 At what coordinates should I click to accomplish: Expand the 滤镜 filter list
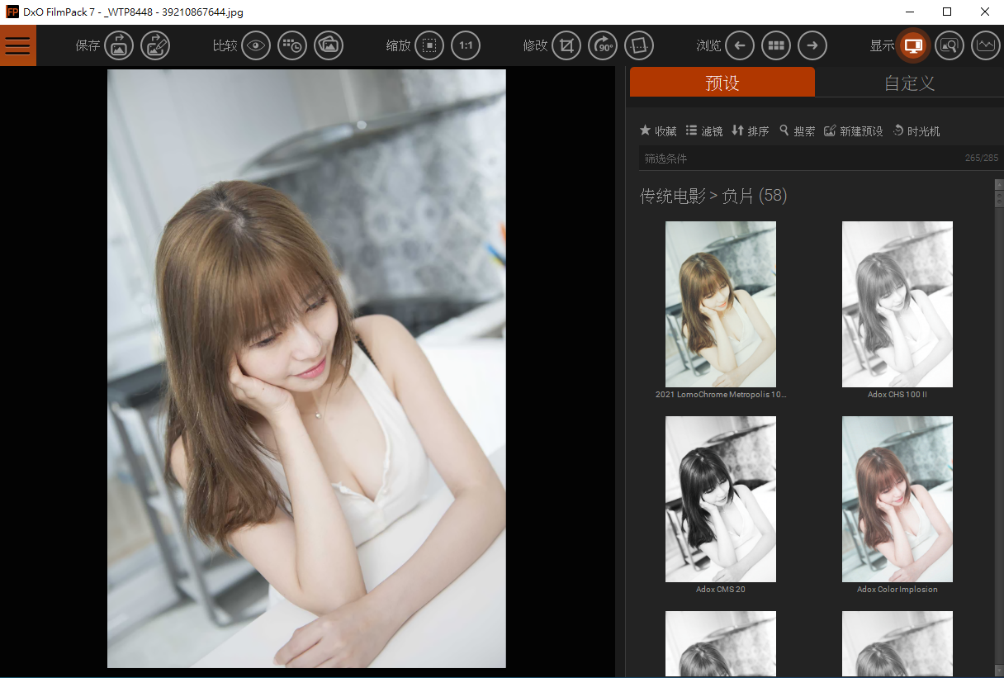(x=703, y=131)
